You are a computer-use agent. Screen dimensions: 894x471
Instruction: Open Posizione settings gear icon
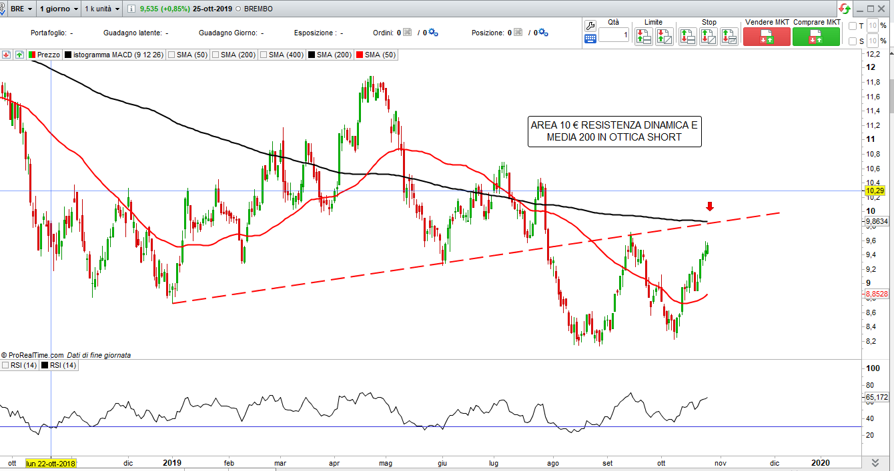pos(542,33)
